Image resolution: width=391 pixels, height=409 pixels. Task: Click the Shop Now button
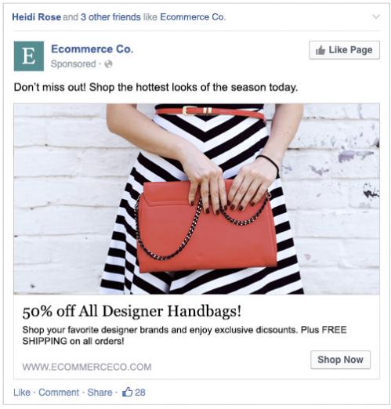pos(340,360)
